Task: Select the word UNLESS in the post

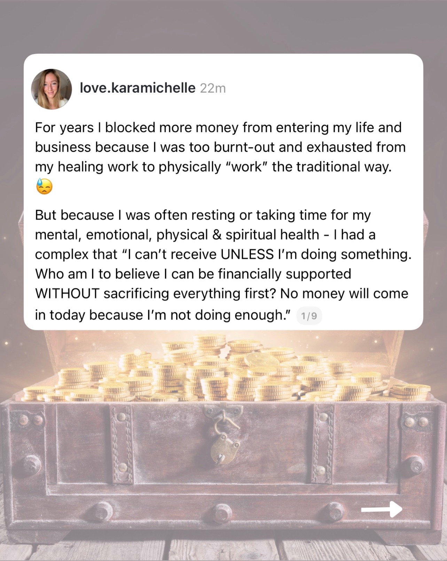Action: (x=247, y=254)
